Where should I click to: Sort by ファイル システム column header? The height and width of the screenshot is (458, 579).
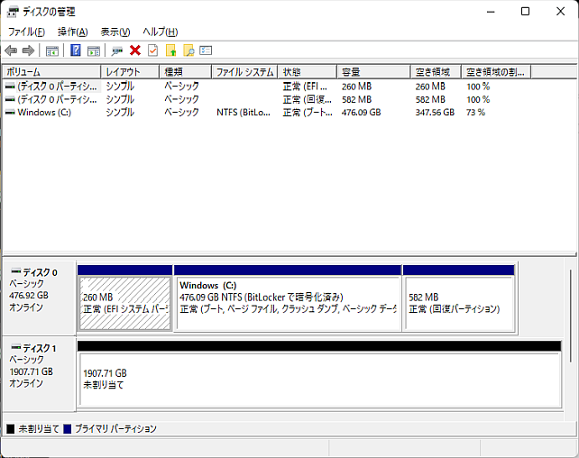tap(244, 72)
